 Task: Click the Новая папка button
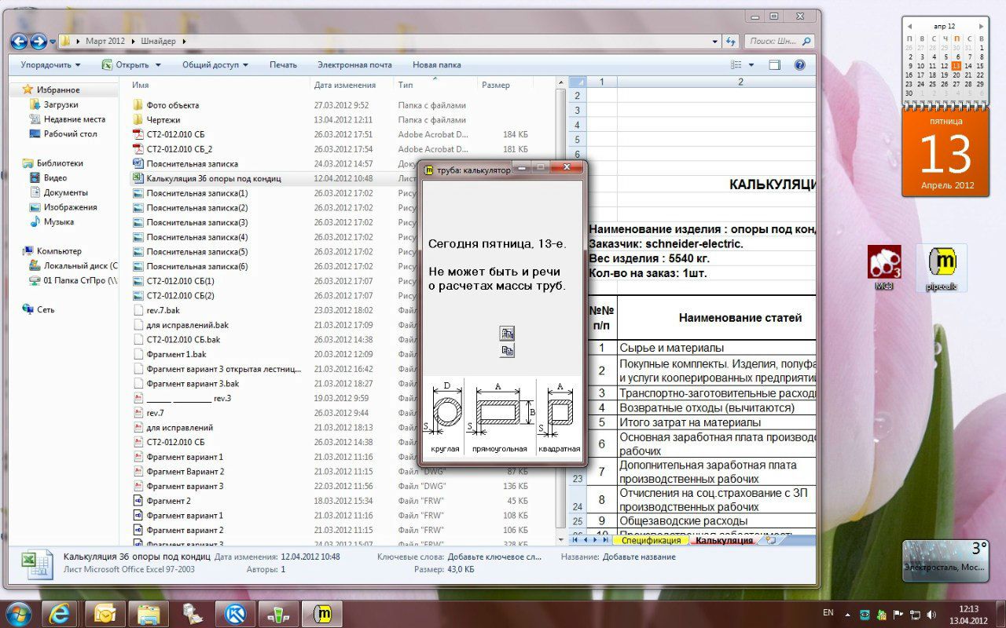(436, 65)
